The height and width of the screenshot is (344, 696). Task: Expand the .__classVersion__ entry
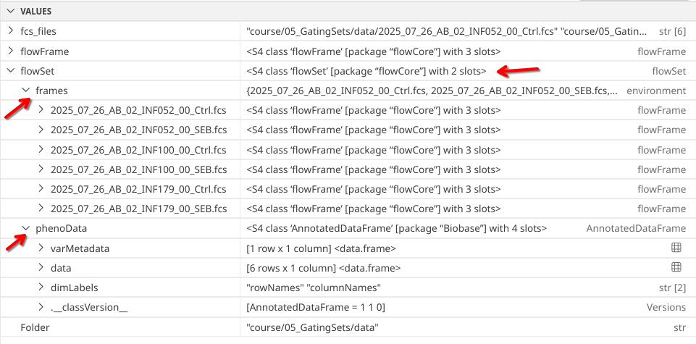coord(41,307)
